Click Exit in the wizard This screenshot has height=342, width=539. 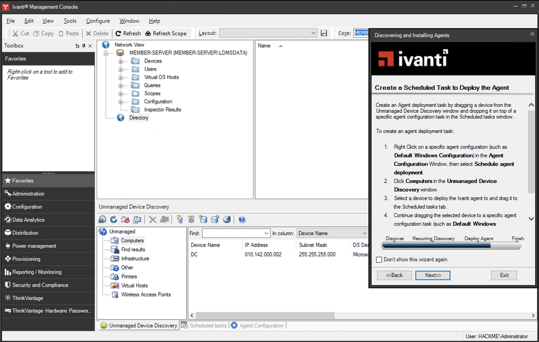tap(504, 275)
